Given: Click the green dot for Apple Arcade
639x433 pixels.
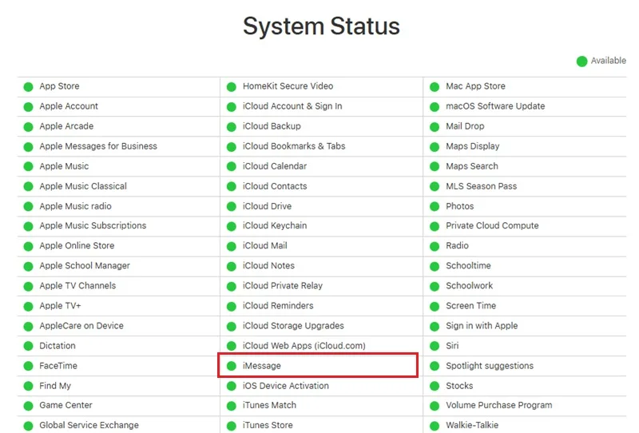Looking at the screenshot, I should click(x=28, y=127).
